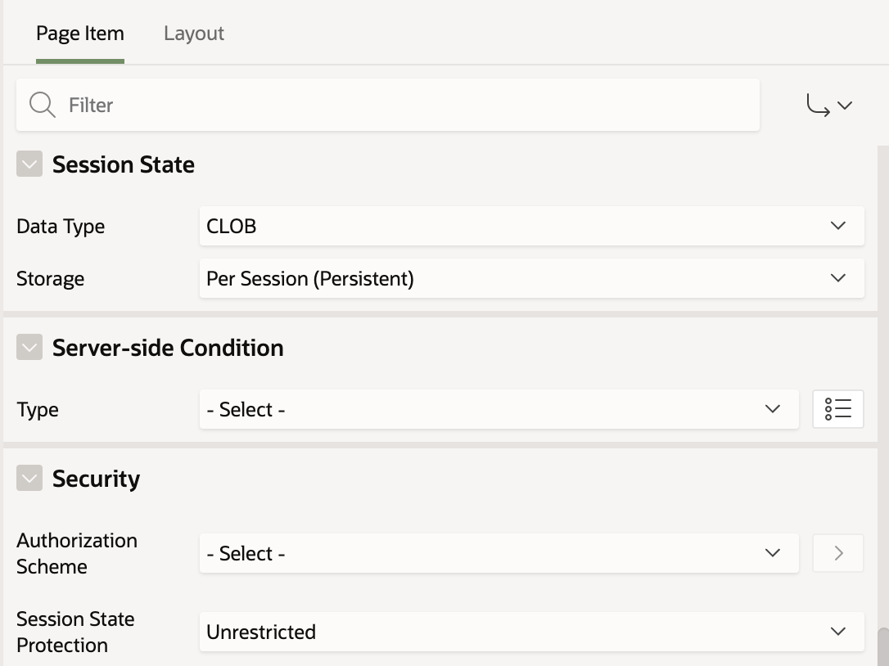Click the Security heading text

click(x=96, y=479)
